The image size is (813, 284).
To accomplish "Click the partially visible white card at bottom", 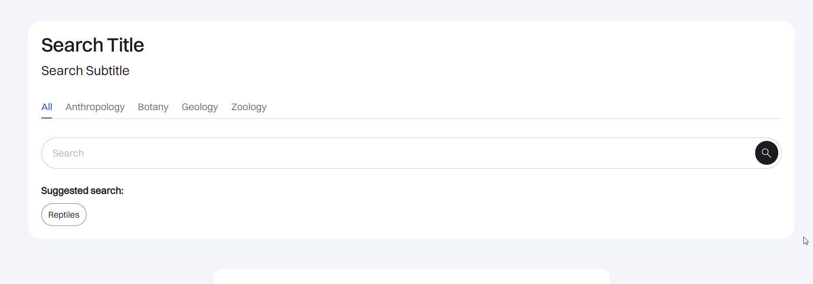I will tap(411, 277).
